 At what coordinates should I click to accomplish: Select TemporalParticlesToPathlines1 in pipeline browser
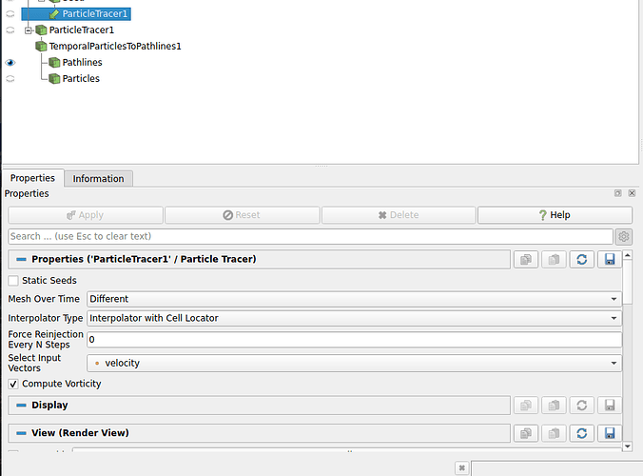point(115,46)
